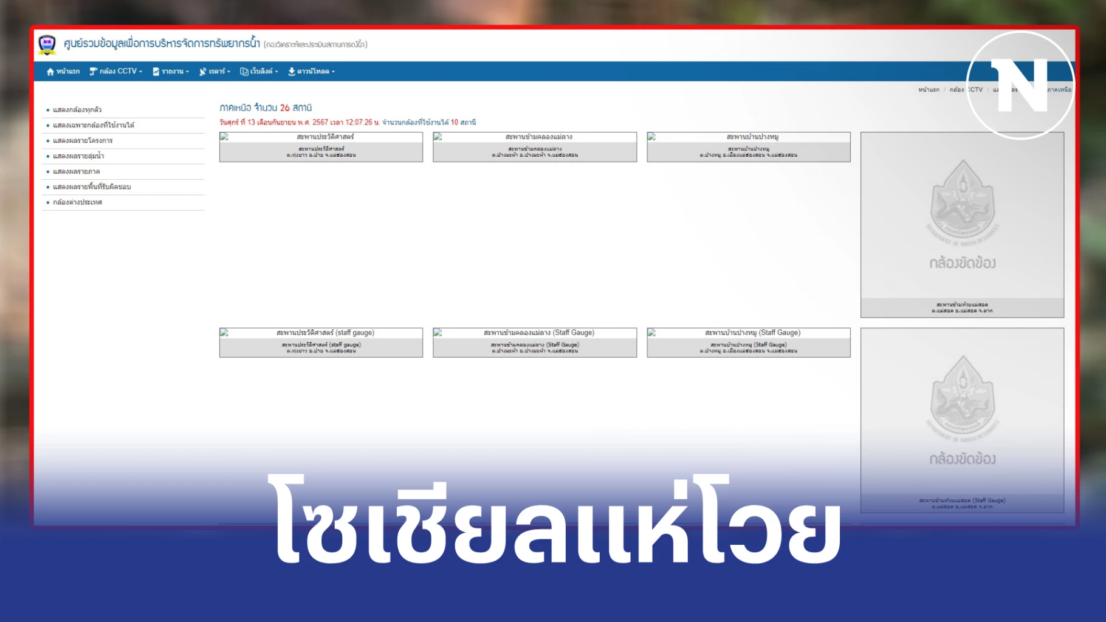Click กล้องต่างประเทศ sidebar link

(77, 202)
